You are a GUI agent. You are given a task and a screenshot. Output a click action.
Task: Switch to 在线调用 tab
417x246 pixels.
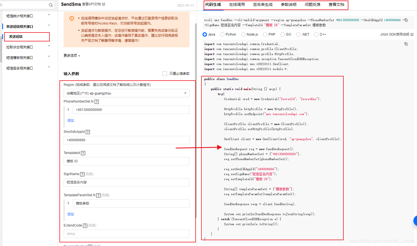point(237,5)
